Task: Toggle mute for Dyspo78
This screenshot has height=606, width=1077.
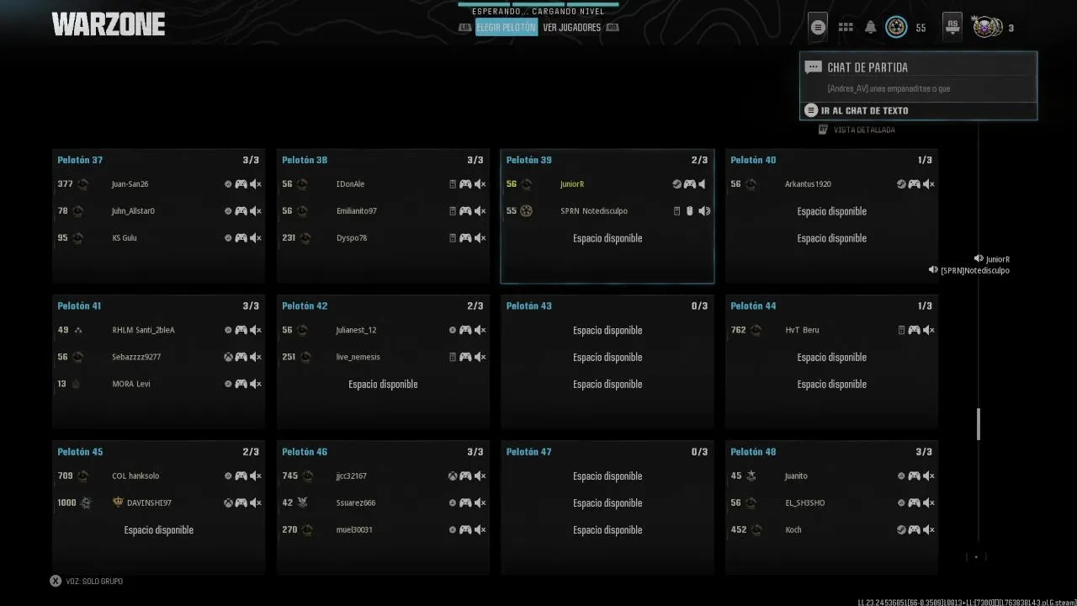Action: (480, 238)
